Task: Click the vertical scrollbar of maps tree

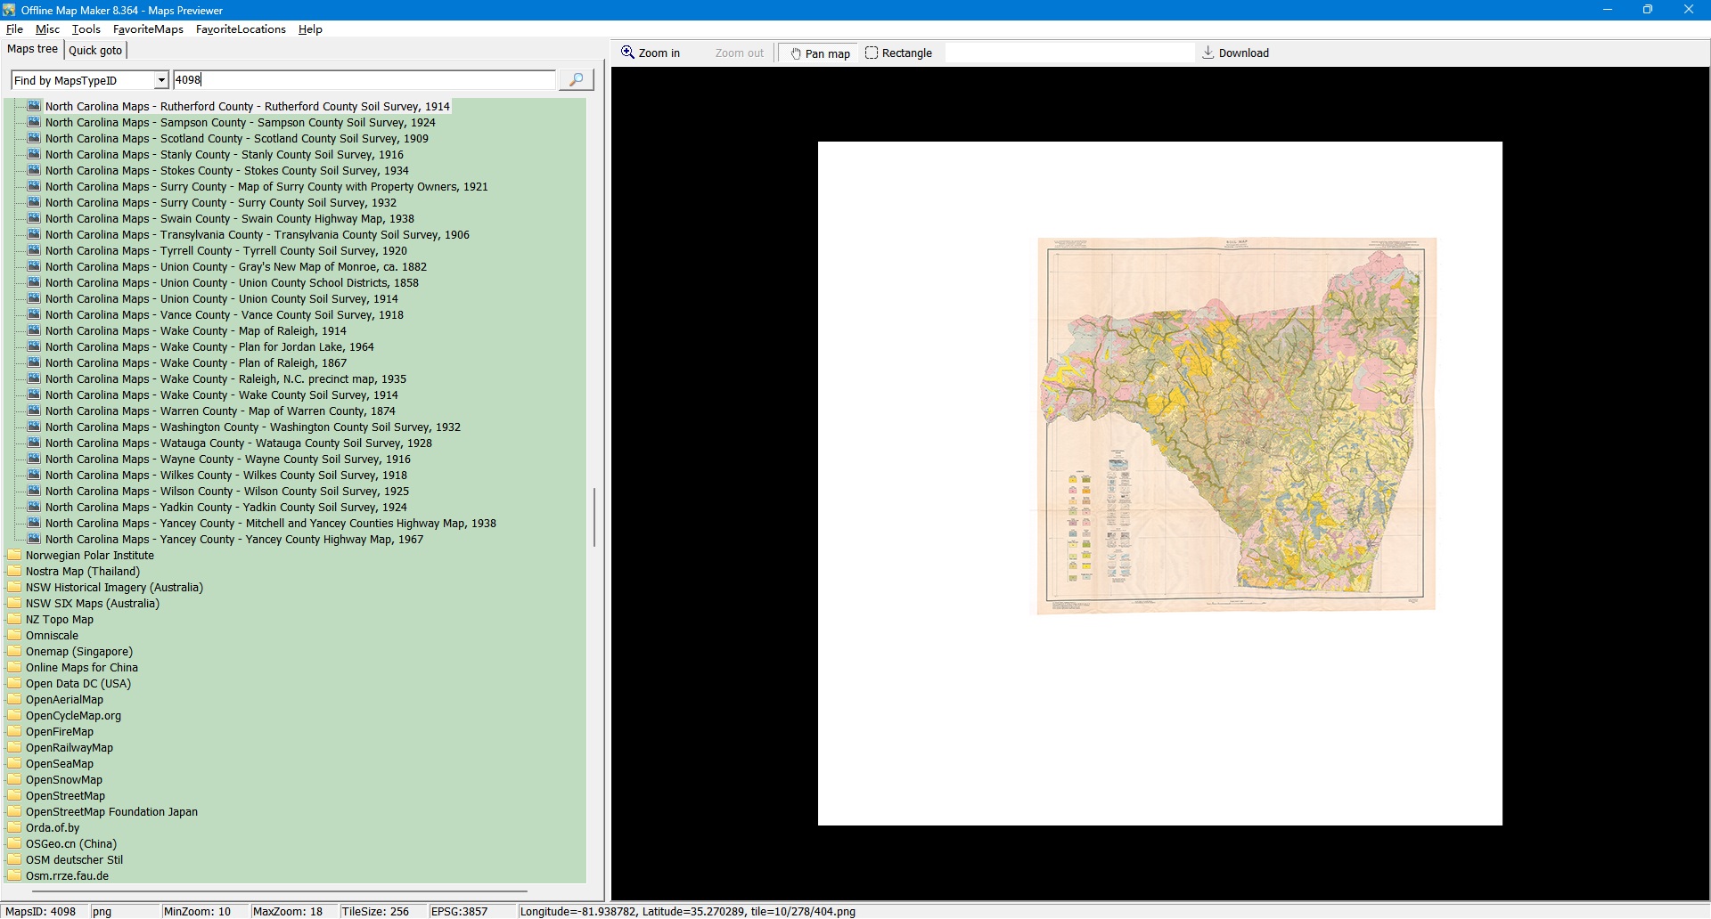Action: click(x=594, y=516)
